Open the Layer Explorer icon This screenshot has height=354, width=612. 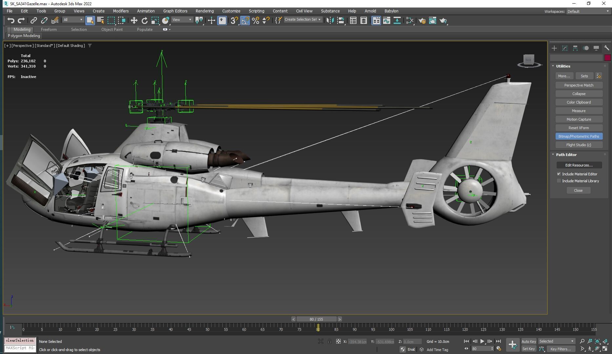[x=364, y=21]
